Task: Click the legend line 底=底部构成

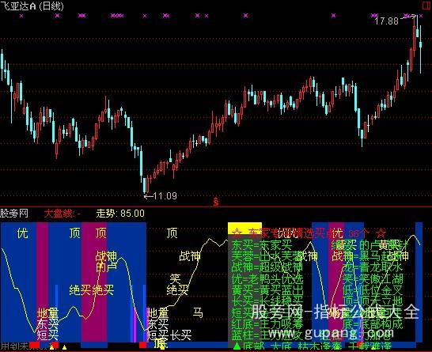Action: click(x=373, y=324)
